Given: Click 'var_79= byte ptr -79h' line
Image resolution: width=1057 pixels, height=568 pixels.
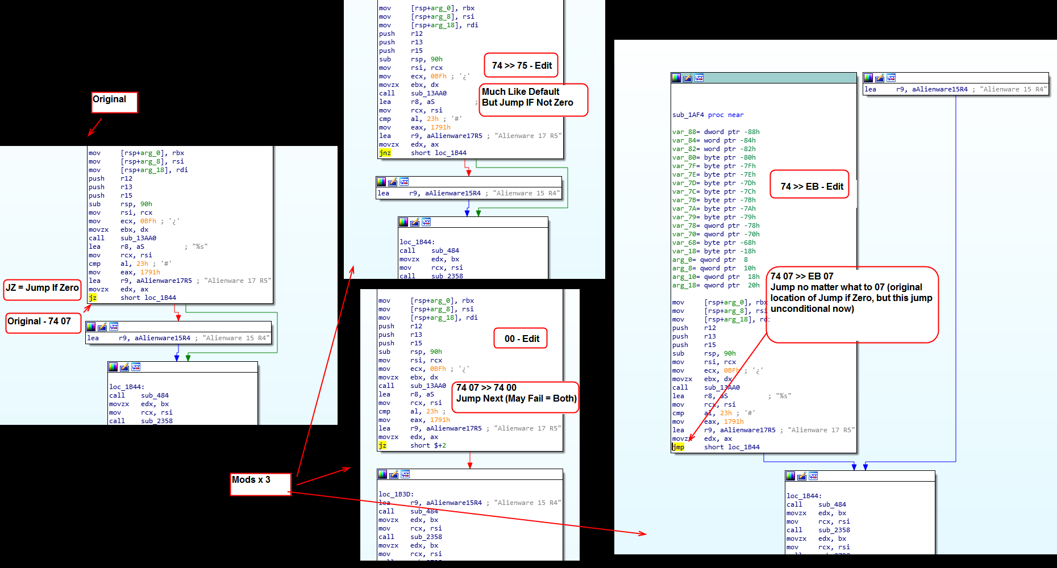Looking at the screenshot, I should pyautogui.click(x=714, y=217).
